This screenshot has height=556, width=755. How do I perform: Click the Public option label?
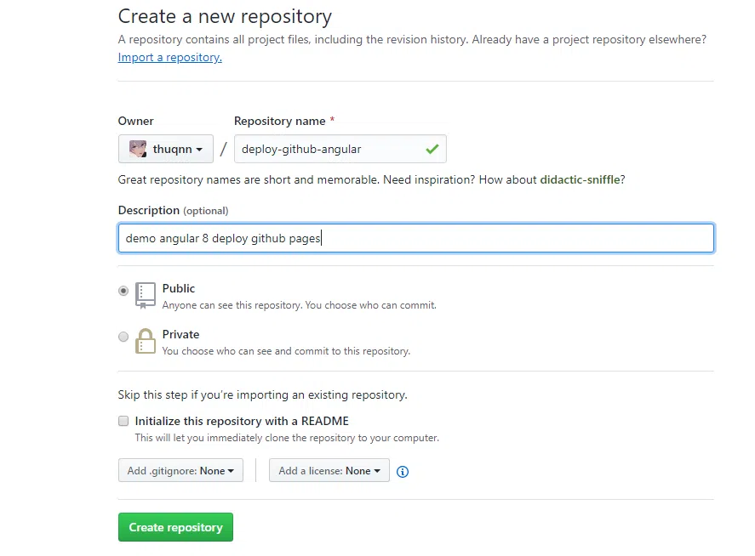179,288
